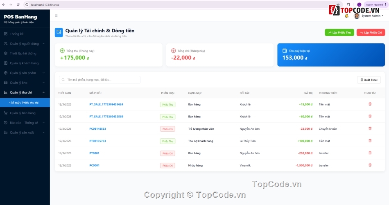The width and height of the screenshot is (389, 205).
Task: Click the Thống kê dashboard icon
Action: pos(6,34)
